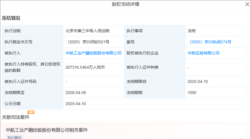Select the 执行案件 tag
The image size is (250, 139).
(x=15, y=137)
